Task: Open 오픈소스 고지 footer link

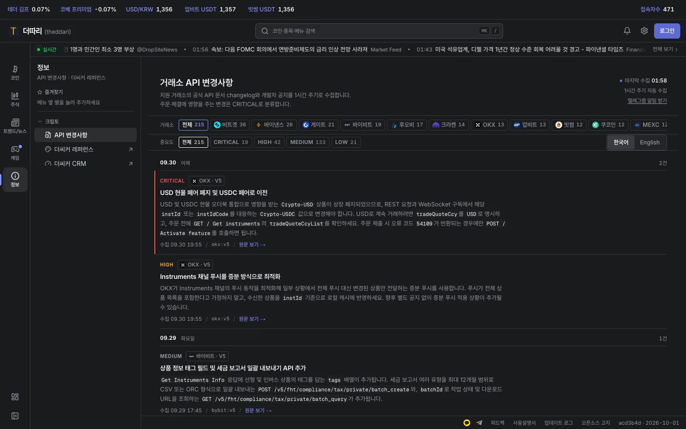Action: coord(595,423)
